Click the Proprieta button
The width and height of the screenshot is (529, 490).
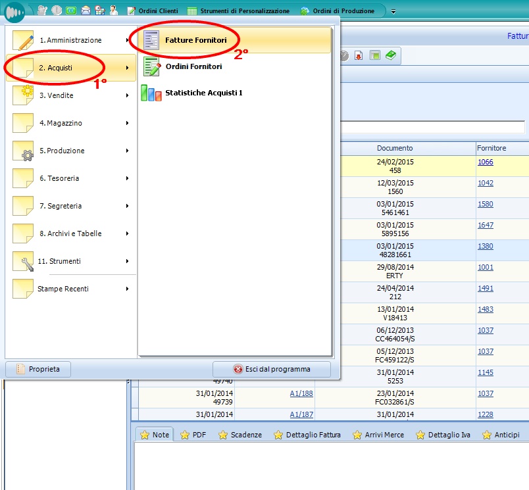pyautogui.click(x=38, y=369)
